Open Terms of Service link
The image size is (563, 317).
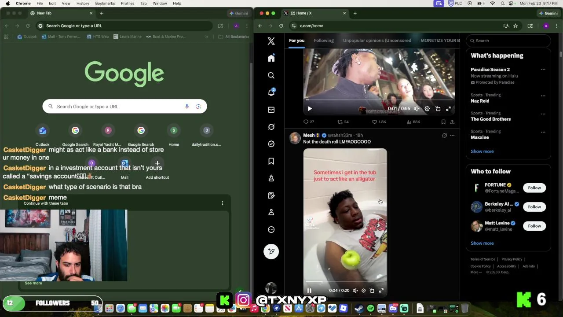pos(483,259)
